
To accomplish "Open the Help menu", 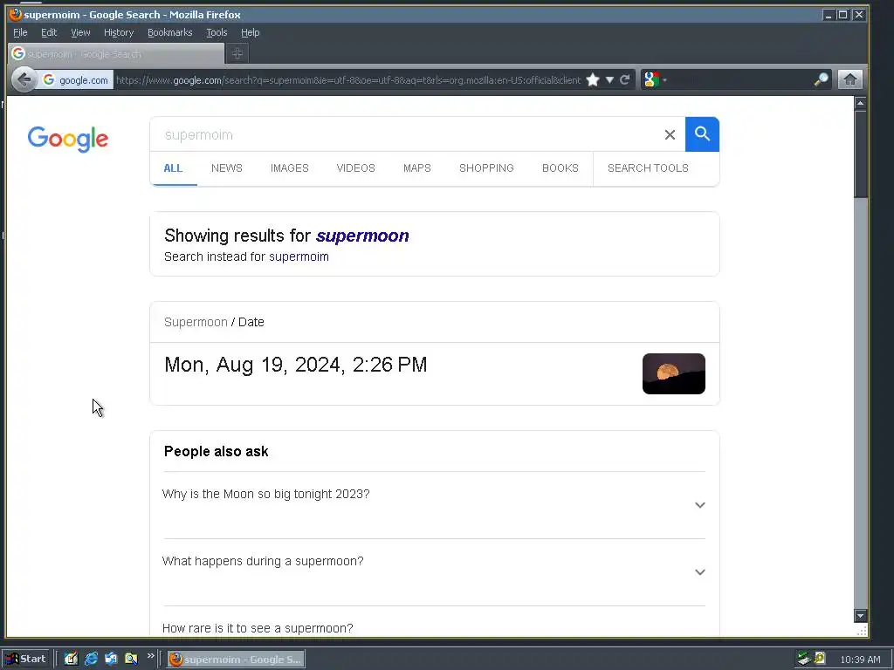I will click(x=251, y=32).
